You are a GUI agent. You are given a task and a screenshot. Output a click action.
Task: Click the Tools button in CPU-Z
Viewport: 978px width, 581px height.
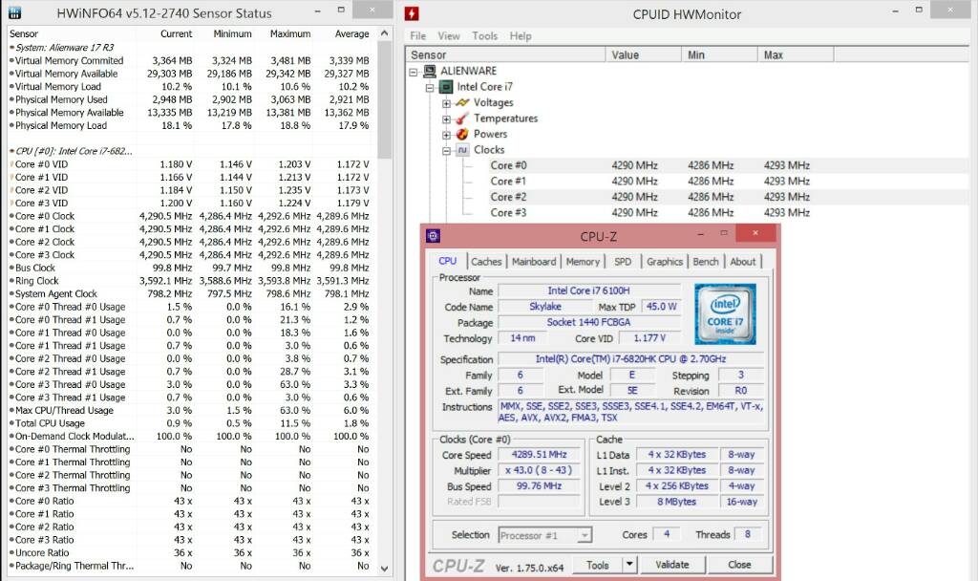(x=598, y=565)
